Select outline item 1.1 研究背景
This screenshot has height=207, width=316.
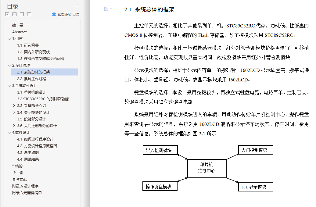click(x=28, y=45)
